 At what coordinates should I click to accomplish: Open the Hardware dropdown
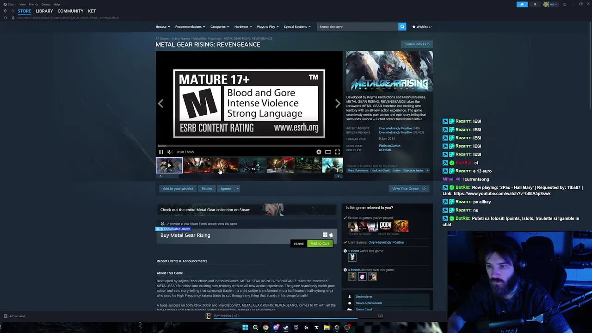[243, 26]
